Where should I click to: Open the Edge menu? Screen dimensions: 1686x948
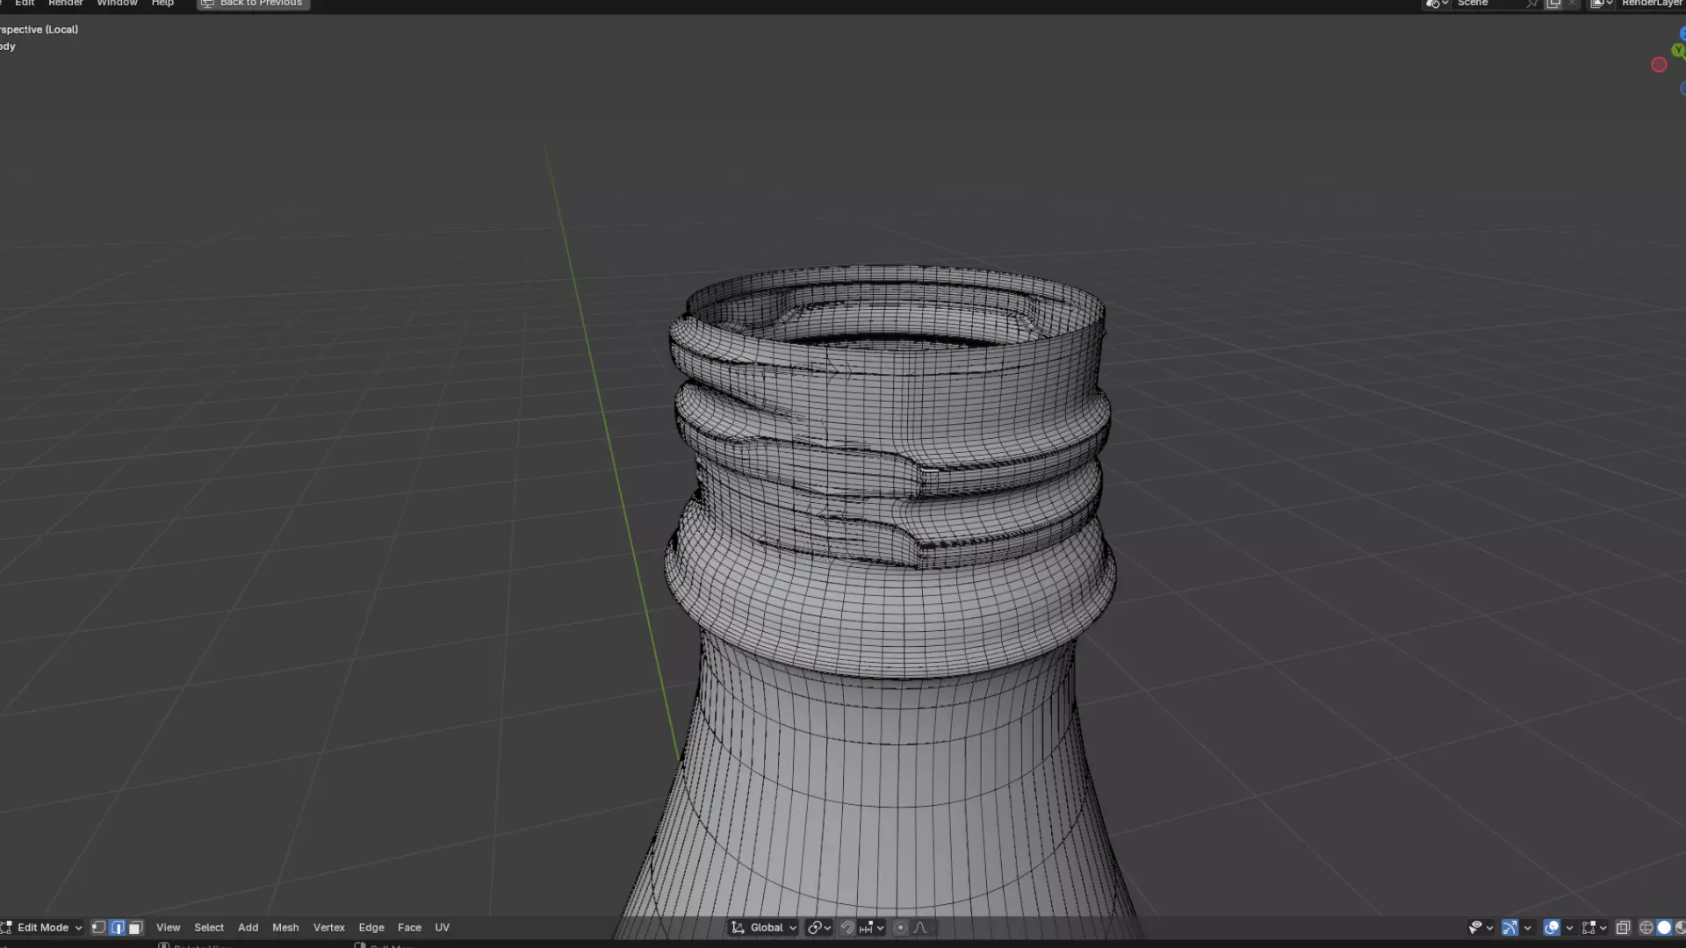click(371, 928)
